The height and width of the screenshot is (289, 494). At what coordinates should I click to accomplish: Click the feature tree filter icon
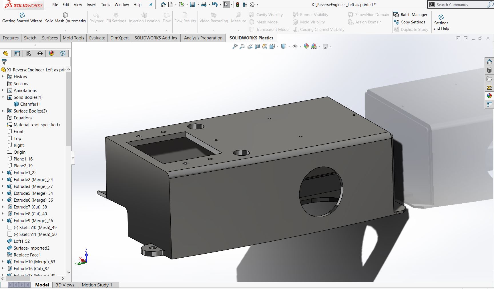tap(4, 62)
